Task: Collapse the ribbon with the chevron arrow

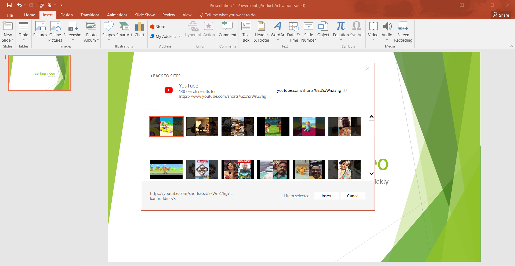Action: click(511, 46)
